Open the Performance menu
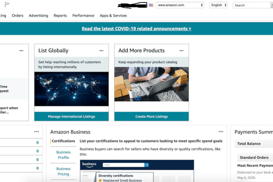This screenshot has height=182, width=273. point(83,15)
